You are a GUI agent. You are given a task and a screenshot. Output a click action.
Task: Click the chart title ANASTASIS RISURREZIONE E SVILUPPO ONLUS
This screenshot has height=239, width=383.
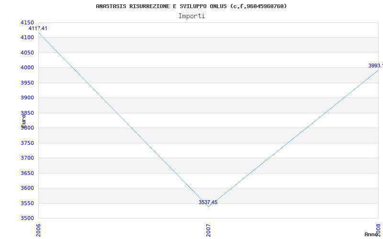[191, 6]
